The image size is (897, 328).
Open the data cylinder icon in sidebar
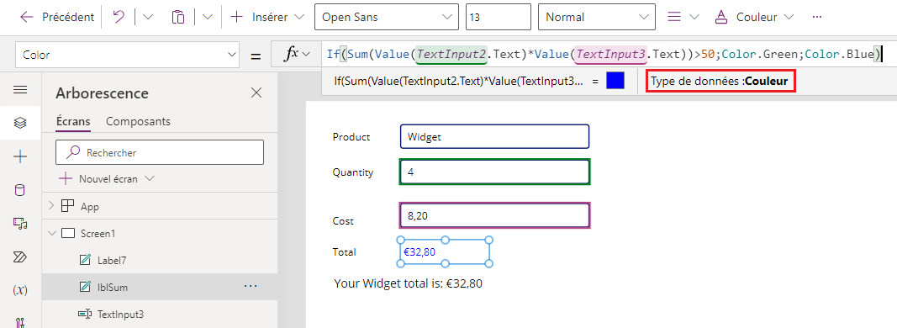20,190
